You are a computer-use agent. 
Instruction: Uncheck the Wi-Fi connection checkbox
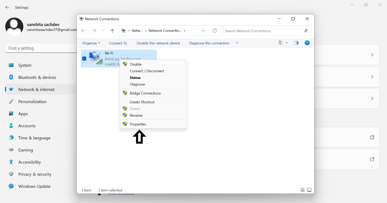[x=84, y=58]
